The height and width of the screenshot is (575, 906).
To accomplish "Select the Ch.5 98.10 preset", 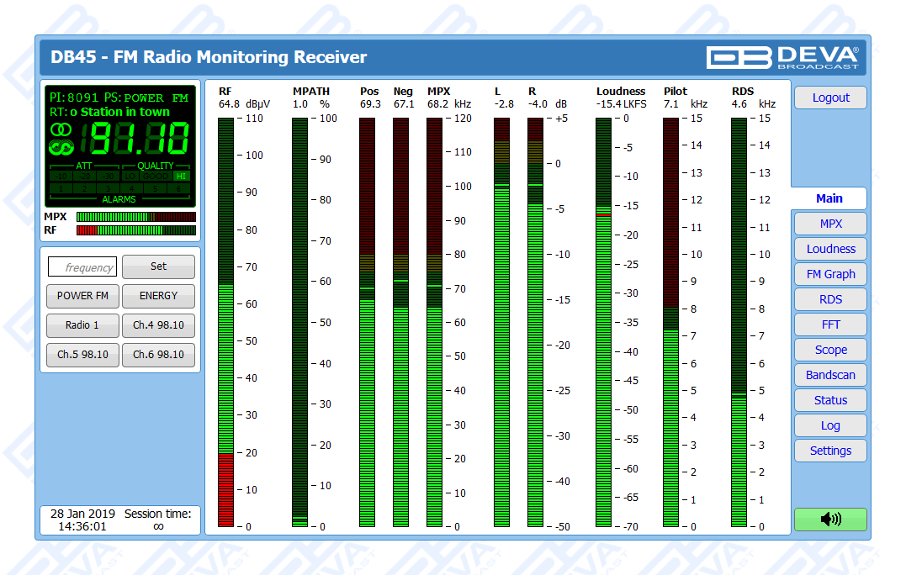I will click(x=82, y=355).
